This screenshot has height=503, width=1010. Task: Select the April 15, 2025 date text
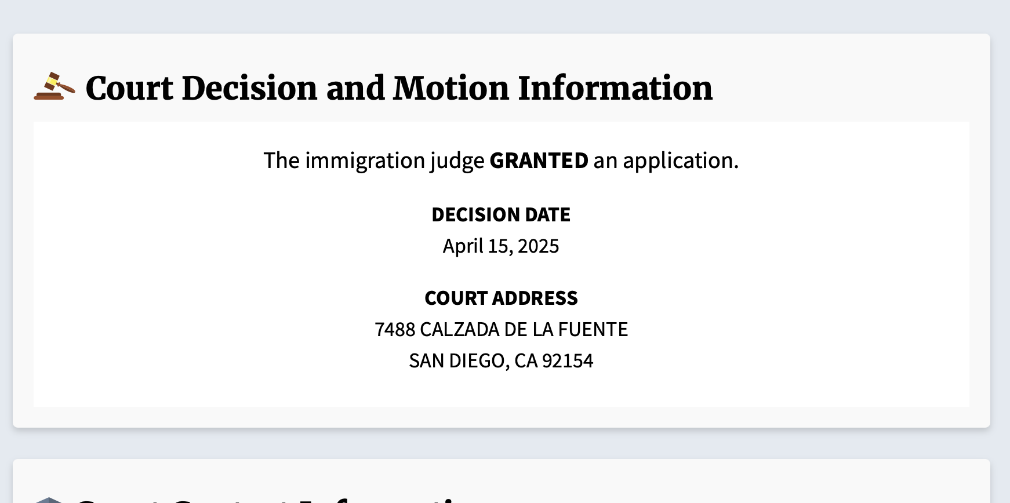501,246
